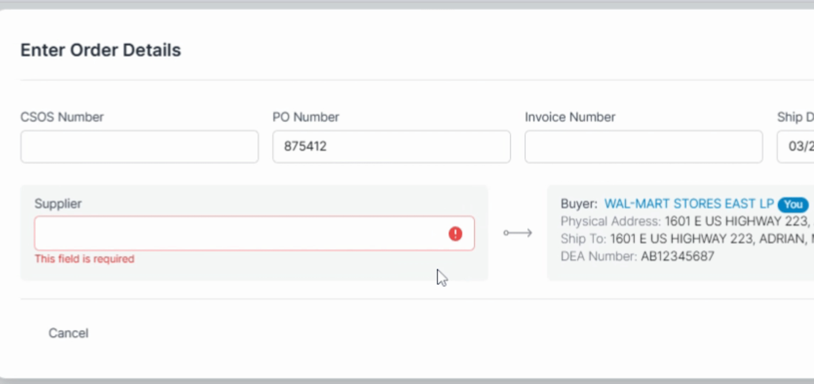Focus the CSOS Number input field
Viewport: 814px width, 384px height.
click(x=139, y=146)
